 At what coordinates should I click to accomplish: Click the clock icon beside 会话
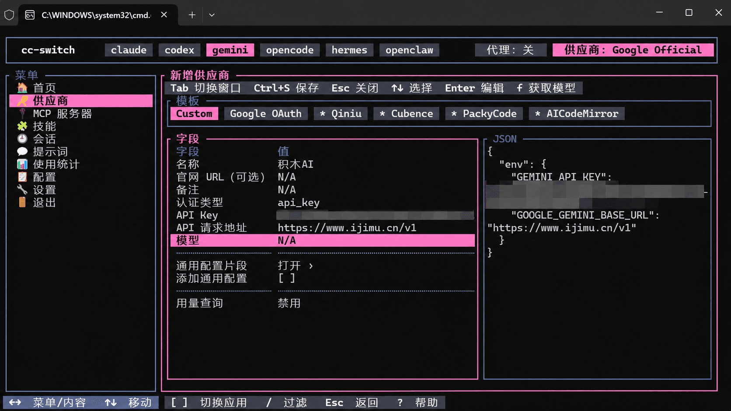pos(22,139)
